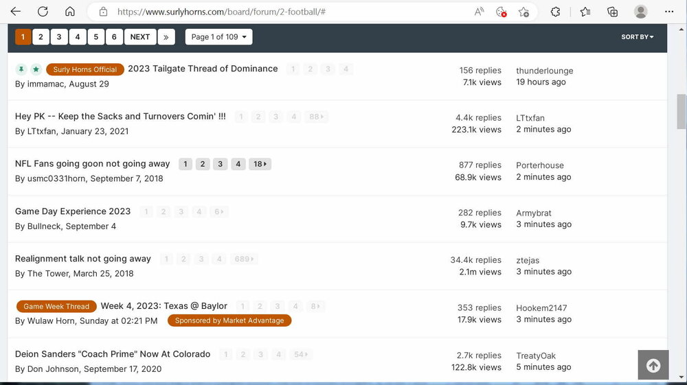
Task: Click the green featured star icon on Tailgate thread
Action: point(36,69)
